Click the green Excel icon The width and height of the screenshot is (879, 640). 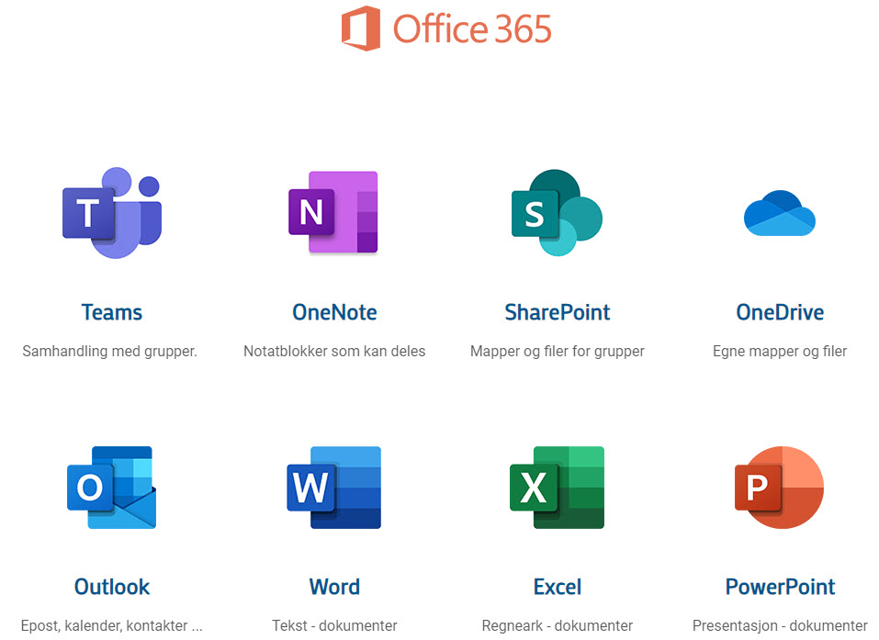point(557,488)
